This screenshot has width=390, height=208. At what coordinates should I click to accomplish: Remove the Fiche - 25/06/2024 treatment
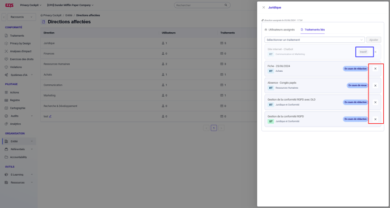tap(375, 68)
